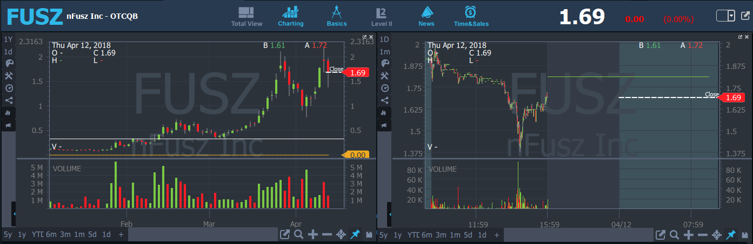
Task: Pop out right chart with export icon
Action: point(661,235)
